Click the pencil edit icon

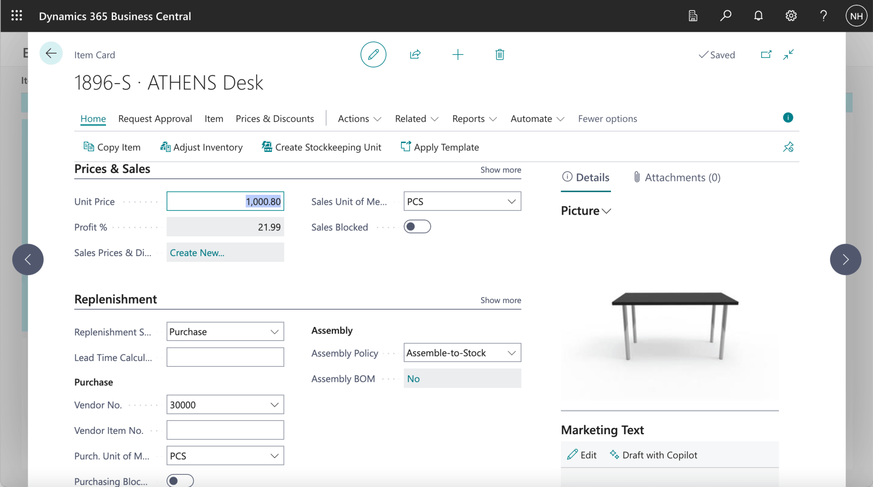[373, 54]
